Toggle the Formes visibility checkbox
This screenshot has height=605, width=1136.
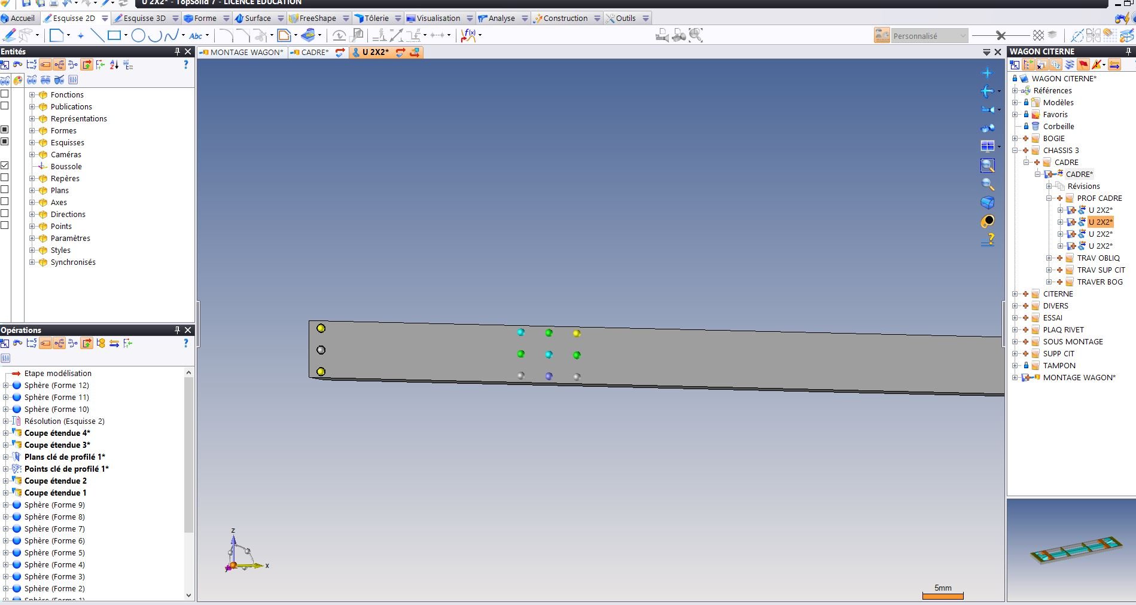5,130
